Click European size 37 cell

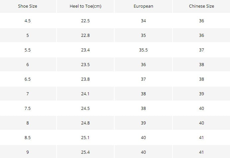(x=143, y=79)
